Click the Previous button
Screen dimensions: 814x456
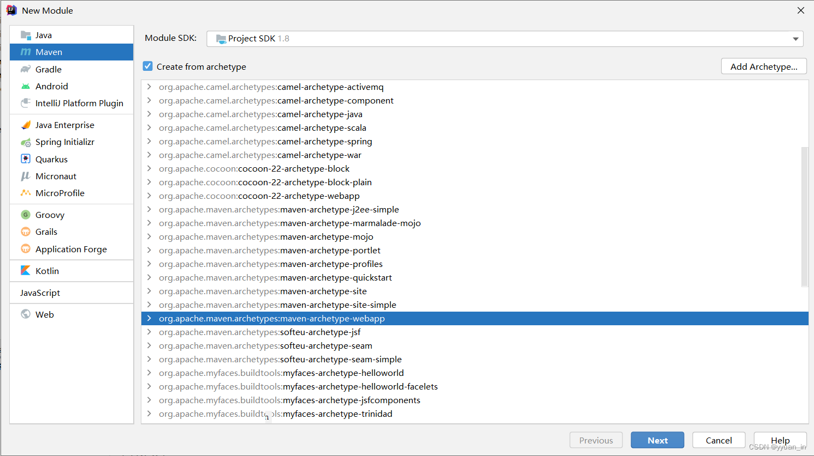(x=596, y=440)
